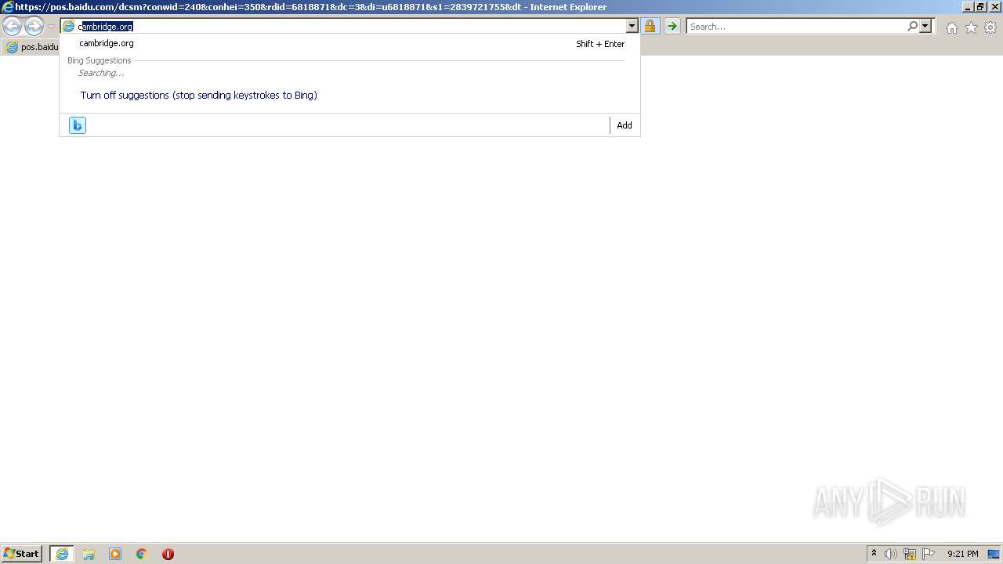Click the address bar text field

pyautogui.click(x=351, y=27)
